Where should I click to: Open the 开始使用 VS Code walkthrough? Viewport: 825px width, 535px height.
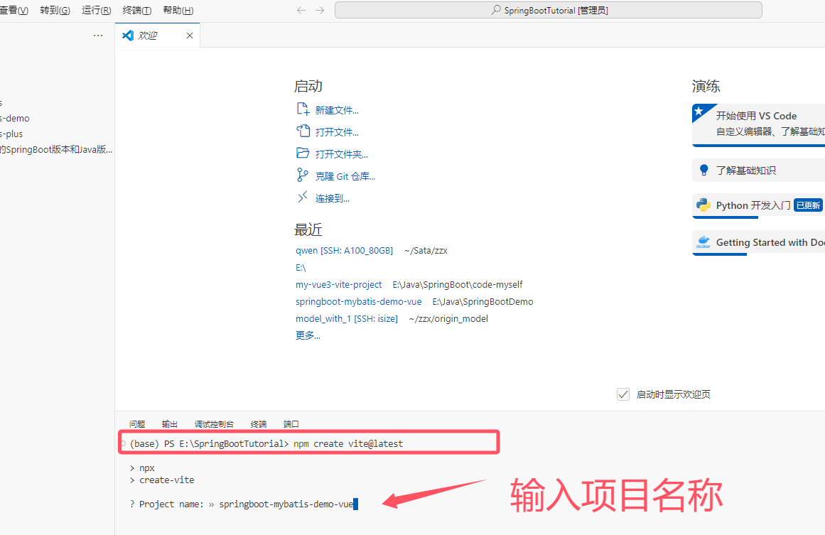tap(758, 124)
